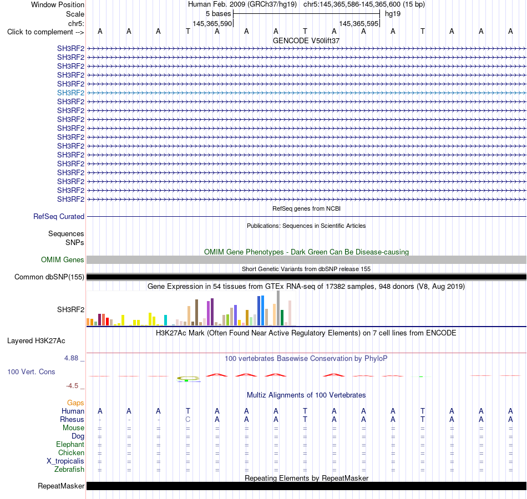This screenshot has width=527, height=499.
Task: Click the Layered H3K27Ac track label
Action: 36,341
